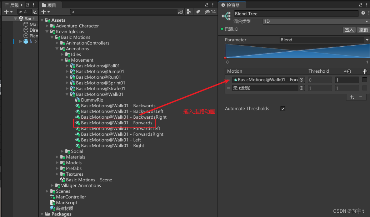Select BasicMotions@Walk01 - Backwards clip

(x=118, y=106)
